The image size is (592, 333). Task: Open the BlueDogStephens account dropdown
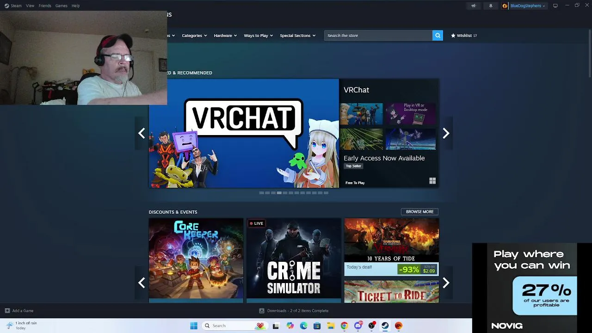pos(528,6)
